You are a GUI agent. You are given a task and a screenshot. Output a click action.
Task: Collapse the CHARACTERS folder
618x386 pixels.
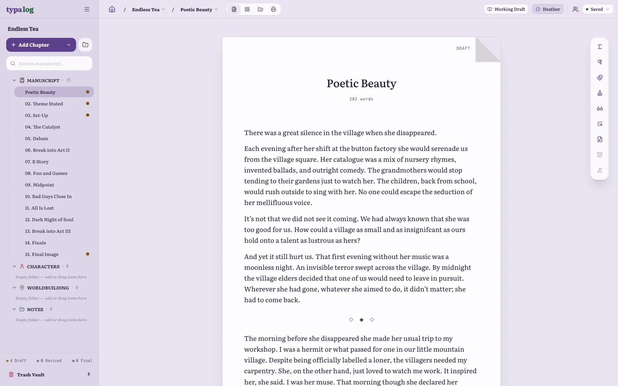point(14,266)
